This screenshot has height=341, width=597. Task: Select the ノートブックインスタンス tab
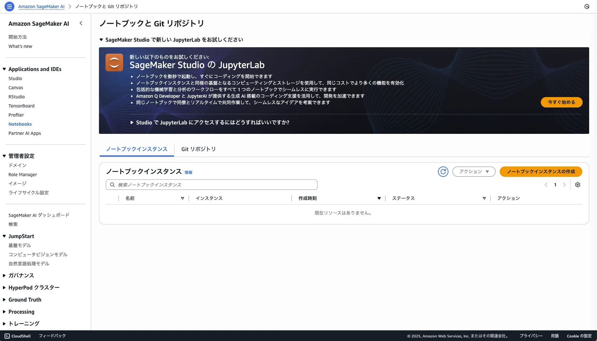(137, 149)
